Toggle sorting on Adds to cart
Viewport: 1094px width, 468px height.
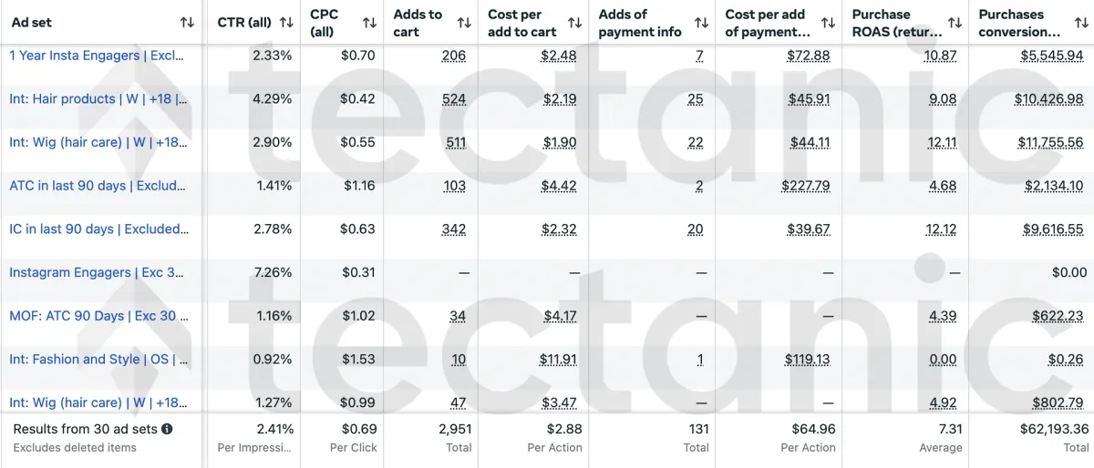464,23
